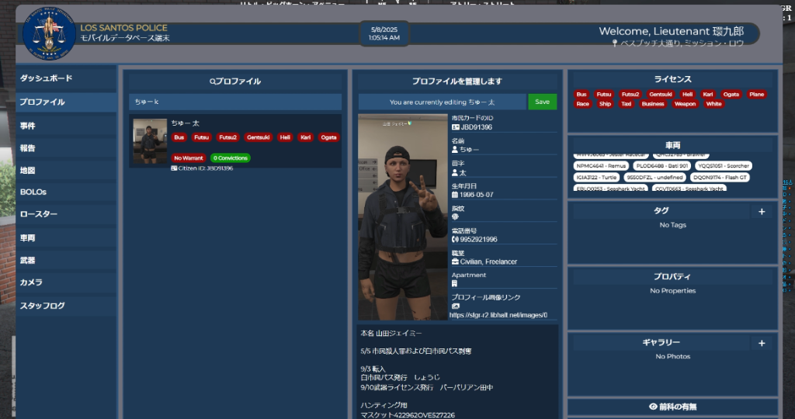The height and width of the screenshot is (419, 795).
Task: Click into the profile notes text area
Action: 457,372
